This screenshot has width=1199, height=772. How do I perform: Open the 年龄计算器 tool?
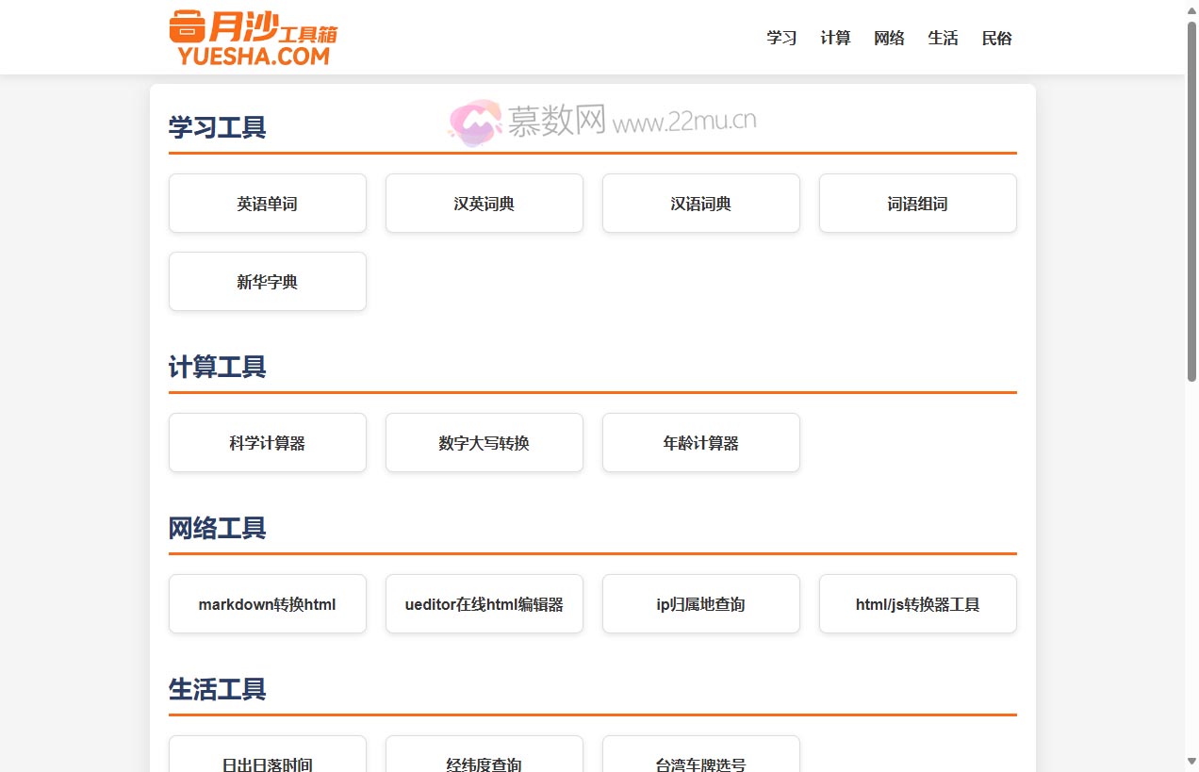tap(700, 442)
